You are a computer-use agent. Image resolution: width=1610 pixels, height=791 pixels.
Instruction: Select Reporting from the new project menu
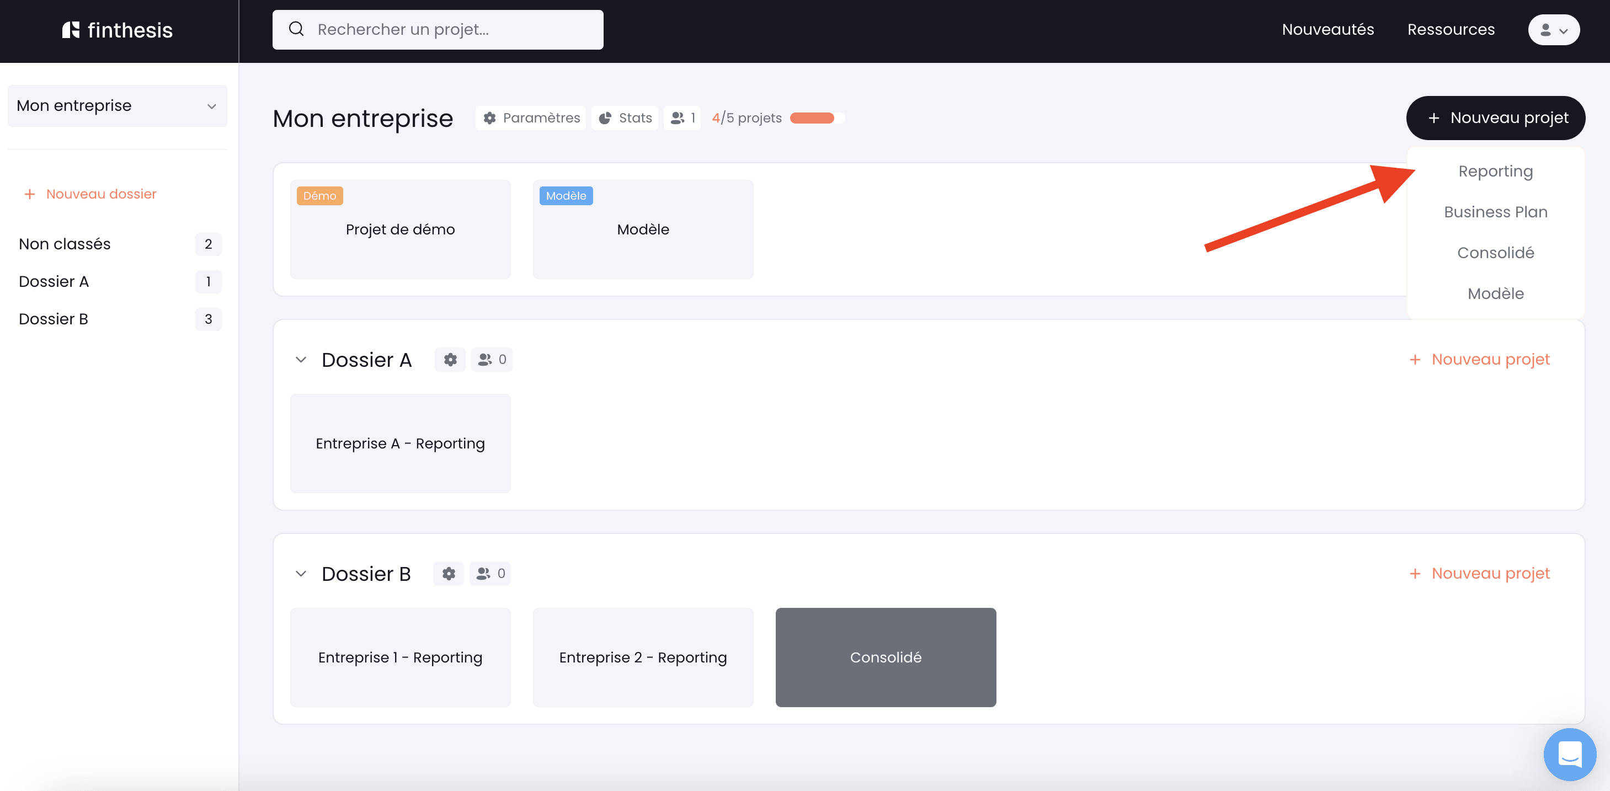point(1495,170)
